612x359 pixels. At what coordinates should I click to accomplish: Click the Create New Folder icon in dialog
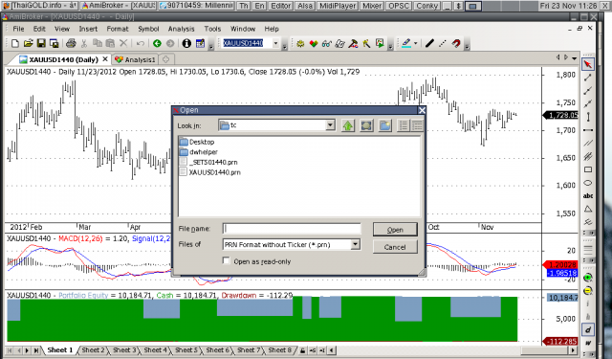pos(384,125)
